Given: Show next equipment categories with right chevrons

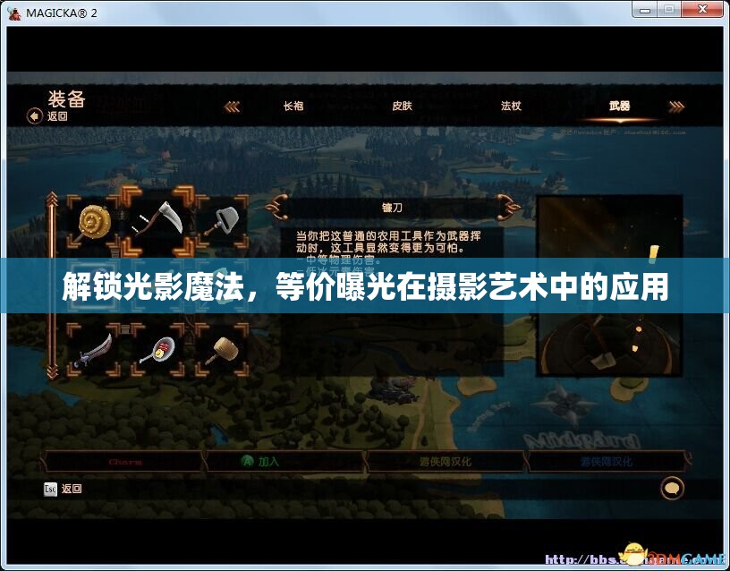Looking at the screenshot, I should point(676,107).
